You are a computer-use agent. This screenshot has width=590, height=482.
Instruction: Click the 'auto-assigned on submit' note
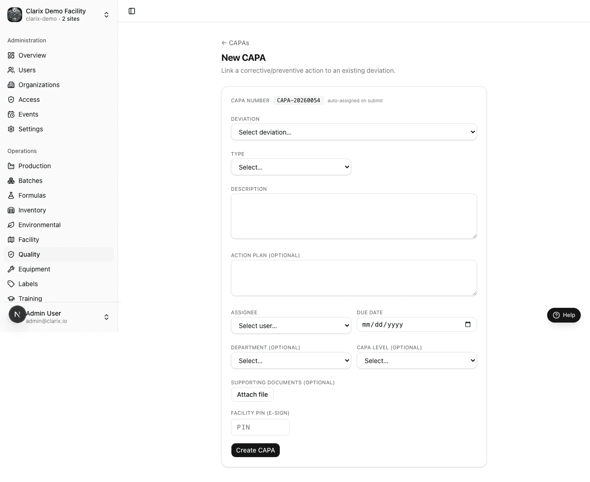pyautogui.click(x=355, y=100)
